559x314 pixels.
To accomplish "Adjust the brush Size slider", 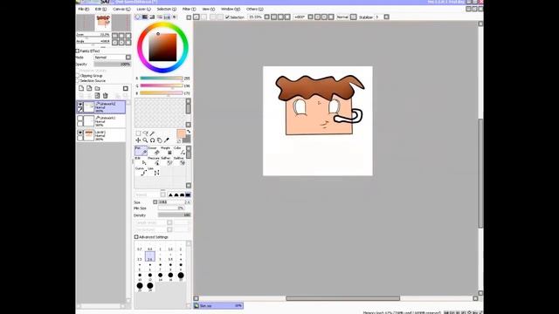I will point(175,201).
